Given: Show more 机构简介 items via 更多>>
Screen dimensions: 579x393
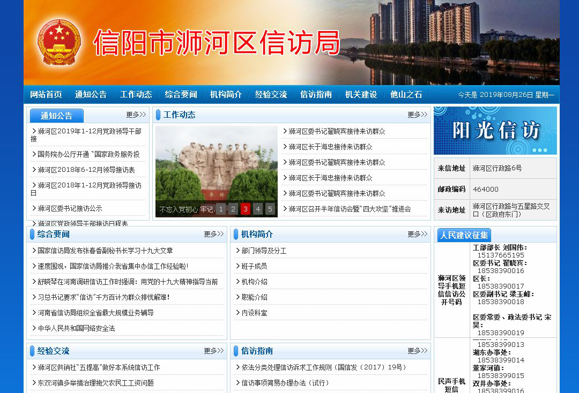Looking at the screenshot, I should pos(417,234).
